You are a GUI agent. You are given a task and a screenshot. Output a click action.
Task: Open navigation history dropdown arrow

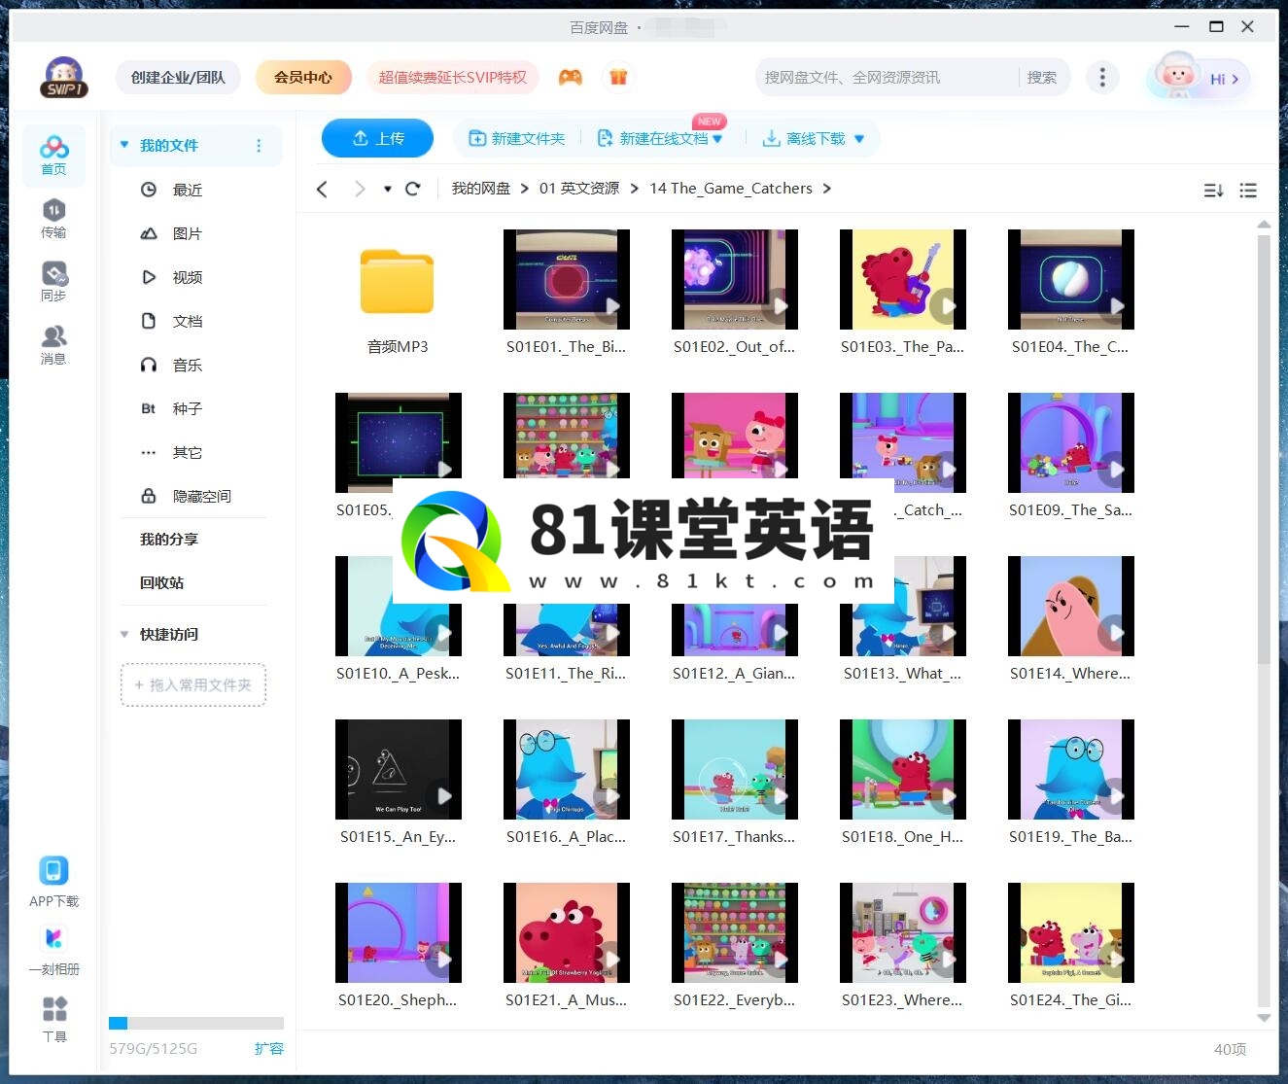coord(388,189)
